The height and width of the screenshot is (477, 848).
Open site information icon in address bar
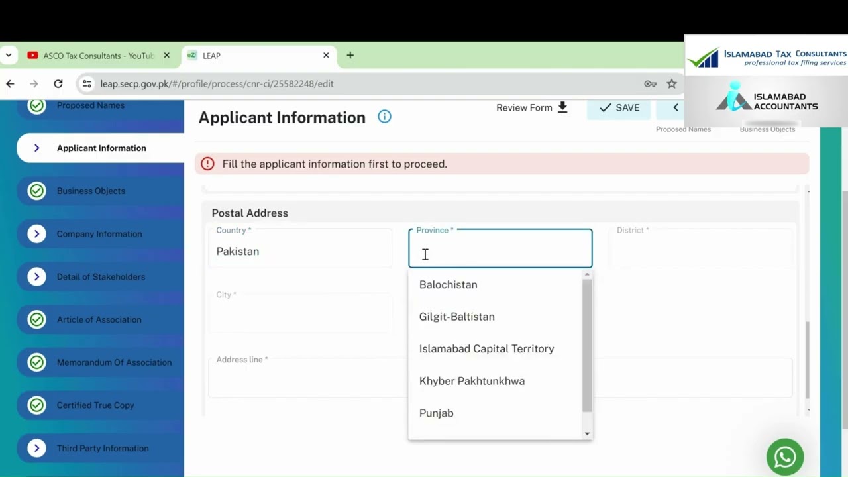(x=87, y=83)
